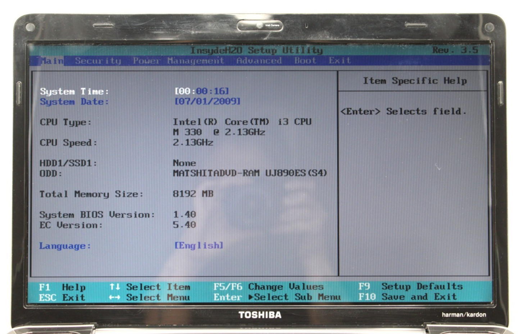The image size is (522, 334).
Task: Open the Language English option field
Action: [199, 245]
